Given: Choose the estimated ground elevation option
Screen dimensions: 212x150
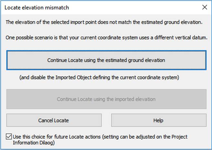Looking at the screenshot, I should [x=106, y=60].
